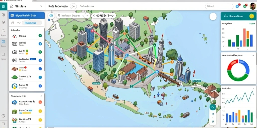
Task: Select the Moms row in the list
Action: point(27,36)
